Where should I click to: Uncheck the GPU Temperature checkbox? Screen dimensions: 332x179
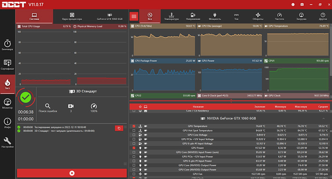134,126
